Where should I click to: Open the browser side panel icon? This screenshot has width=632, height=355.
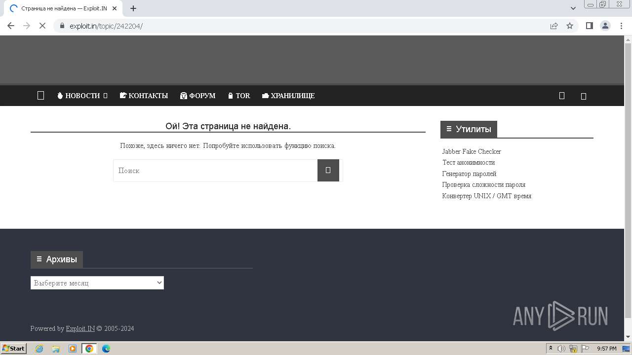tap(589, 26)
